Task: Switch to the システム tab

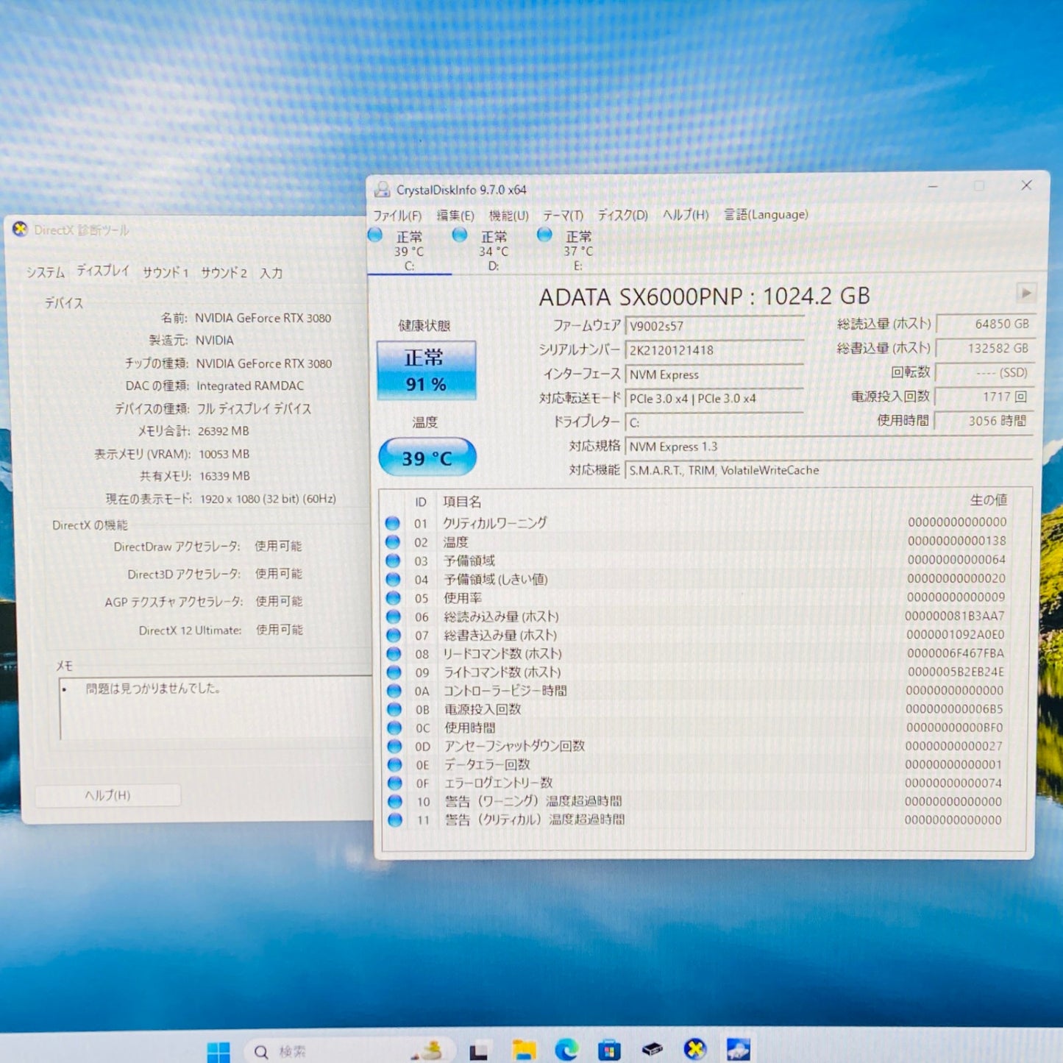Action: point(47,271)
